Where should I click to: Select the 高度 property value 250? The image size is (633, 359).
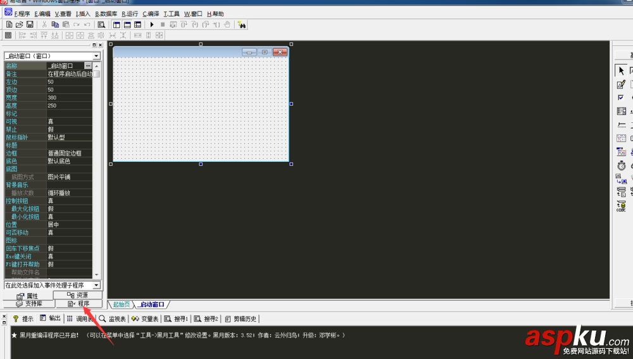point(70,105)
